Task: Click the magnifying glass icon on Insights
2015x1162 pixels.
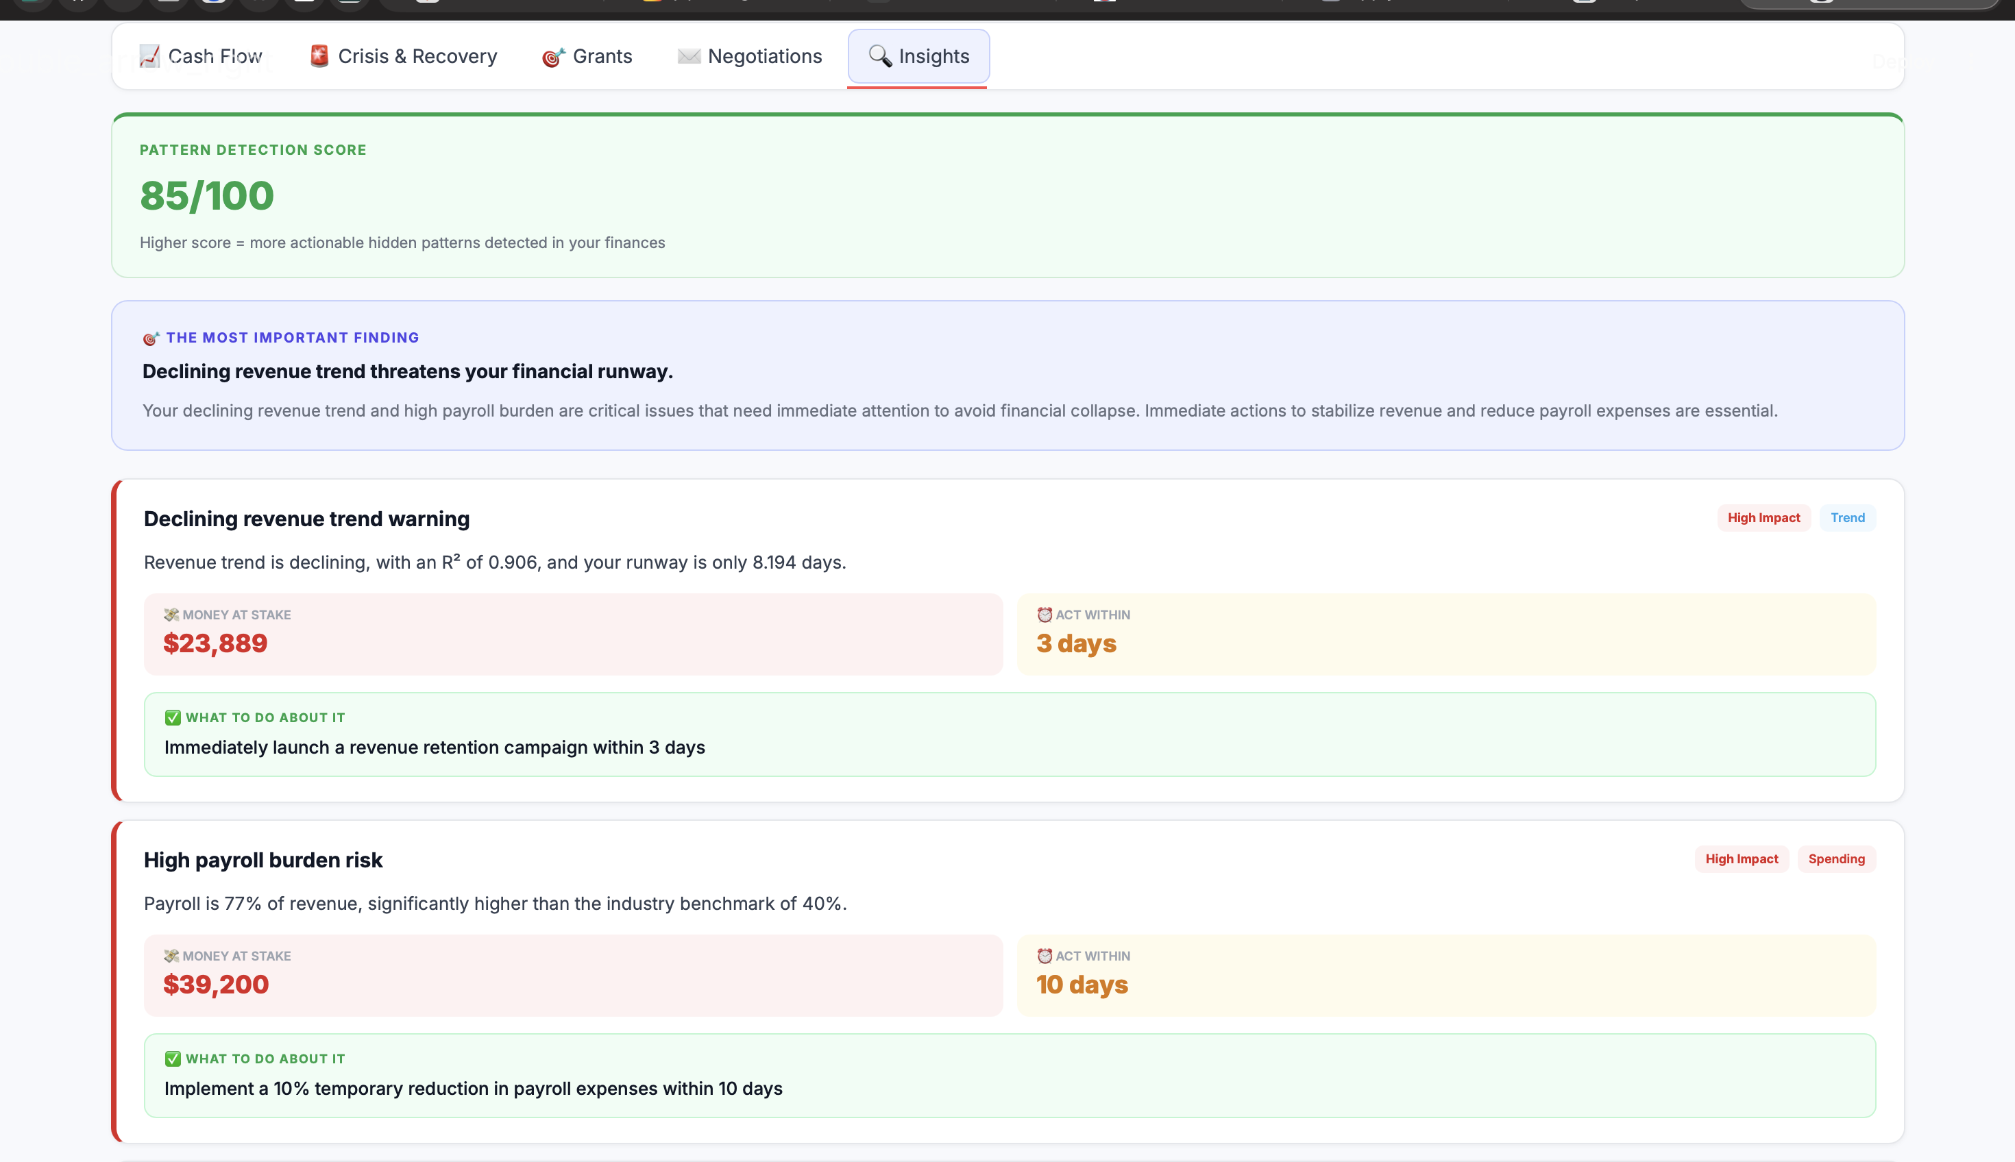Action: coord(880,56)
